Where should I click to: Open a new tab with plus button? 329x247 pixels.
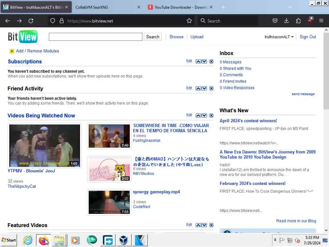click(223, 7)
